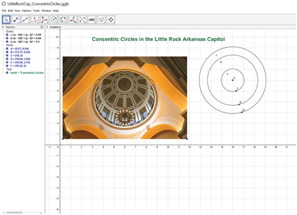Screen dimensions: 297x215
Task: Open the Tools menu
Action: pyautogui.click(x=37, y=11)
